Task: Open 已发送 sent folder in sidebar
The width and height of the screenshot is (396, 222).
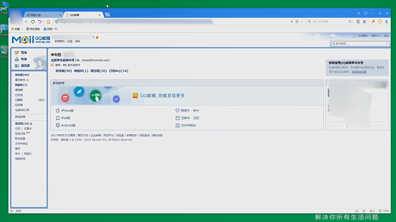Action: pyautogui.click(x=18, y=95)
